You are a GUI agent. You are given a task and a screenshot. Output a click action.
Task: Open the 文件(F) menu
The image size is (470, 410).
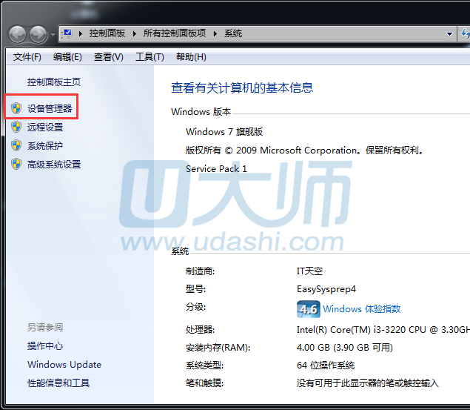[27, 57]
